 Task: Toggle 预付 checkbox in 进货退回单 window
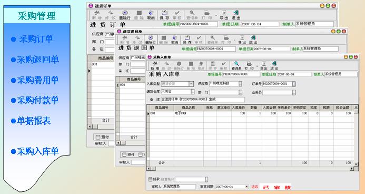124,154
